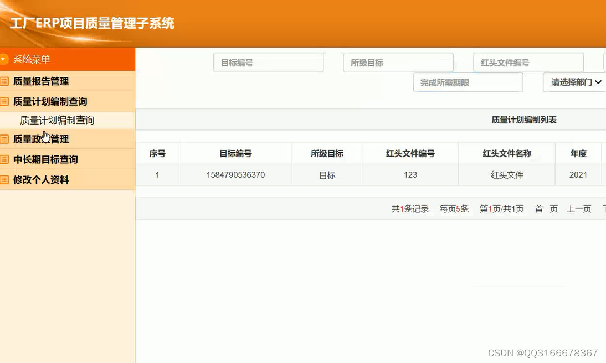
Task: Click the 目标编号 search input field
Action: [268, 62]
